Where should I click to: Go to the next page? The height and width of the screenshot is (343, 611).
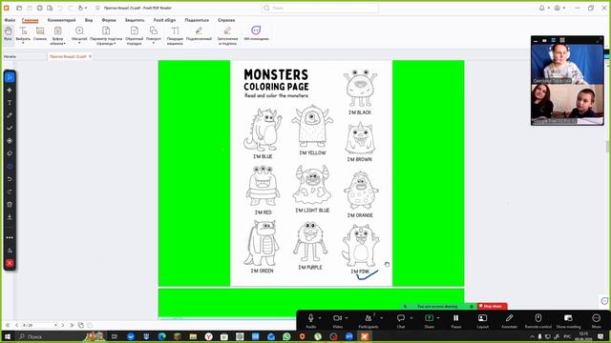63,325
